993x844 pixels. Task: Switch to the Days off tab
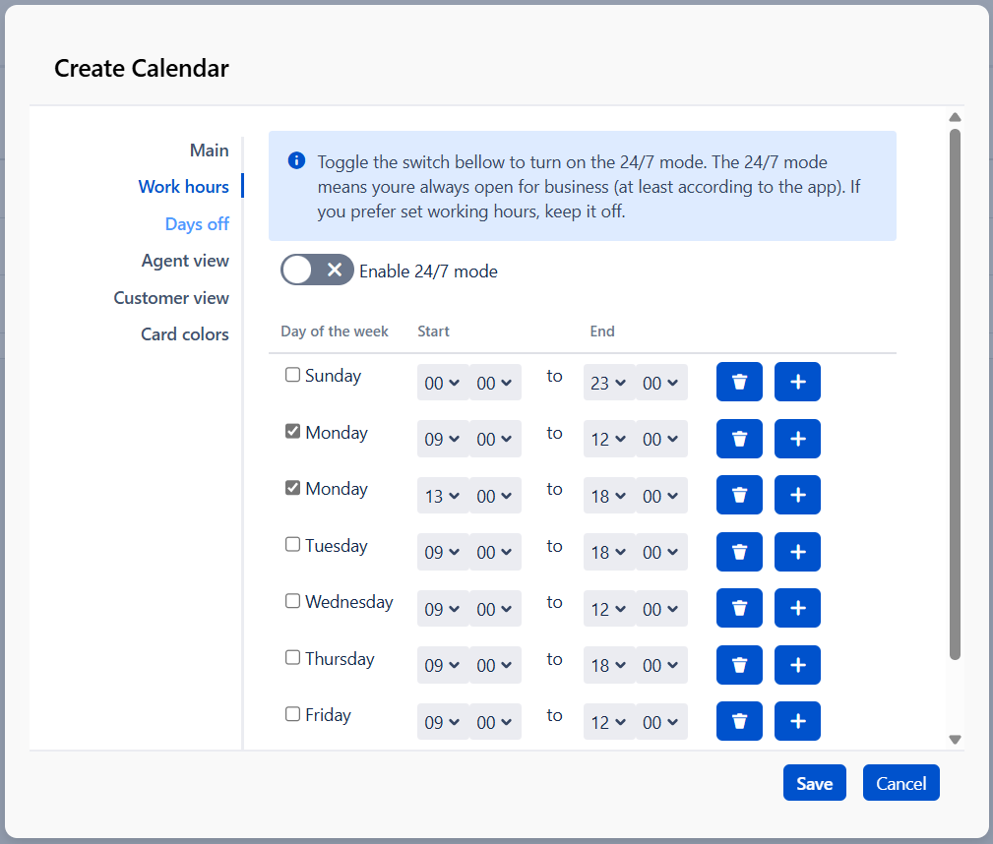[197, 224]
